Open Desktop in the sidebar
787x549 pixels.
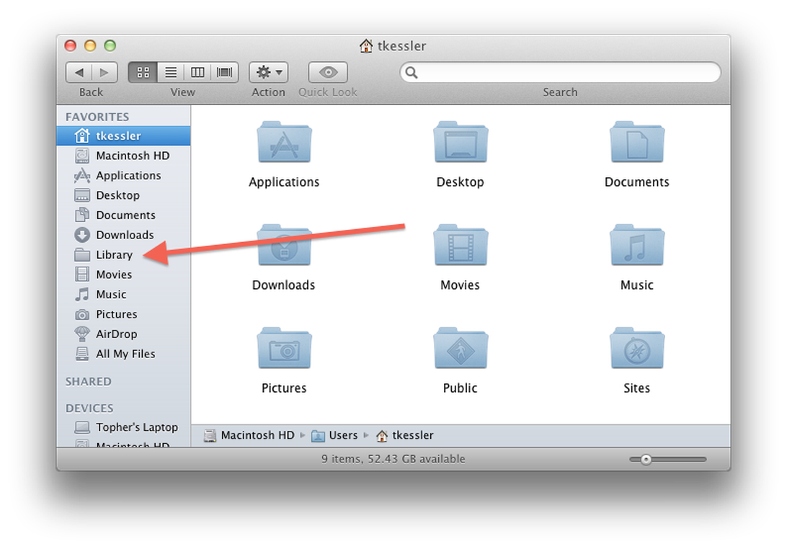(x=123, y=195)
